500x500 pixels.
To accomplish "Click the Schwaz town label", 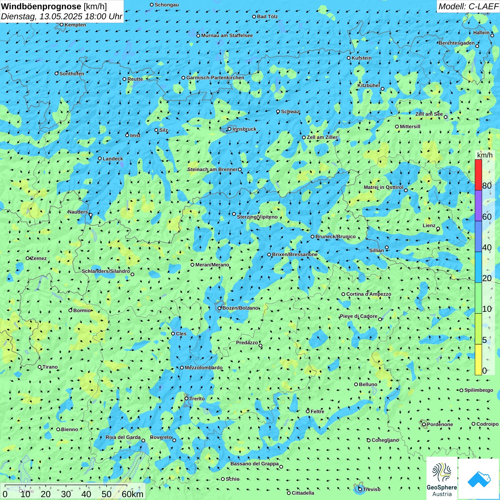I will coord(290,111).
